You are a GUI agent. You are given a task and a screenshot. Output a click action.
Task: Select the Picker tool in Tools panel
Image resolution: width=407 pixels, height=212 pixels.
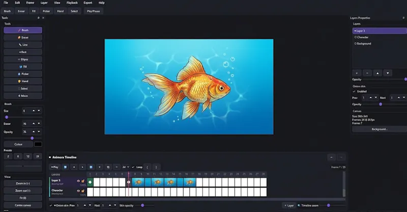[23, 74]
